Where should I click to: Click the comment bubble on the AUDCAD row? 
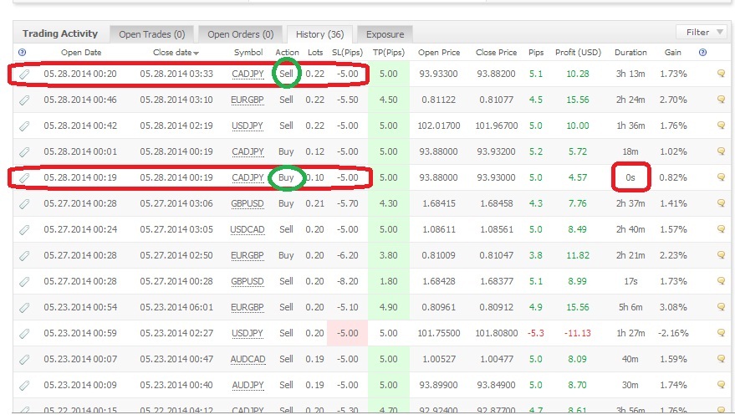pos(721,359)
